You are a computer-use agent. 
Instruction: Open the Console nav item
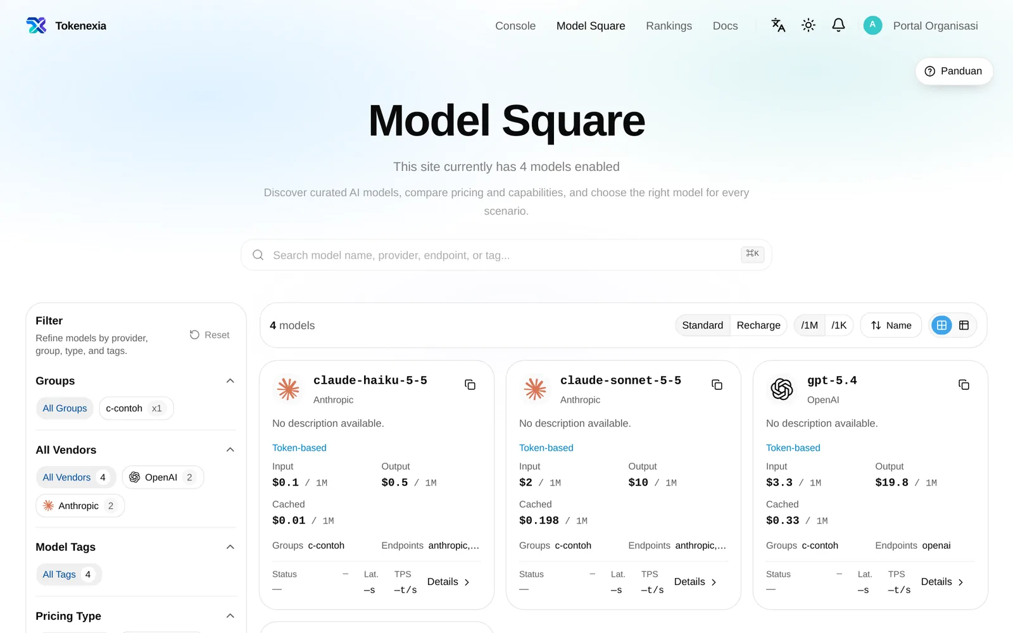point(515,26)
